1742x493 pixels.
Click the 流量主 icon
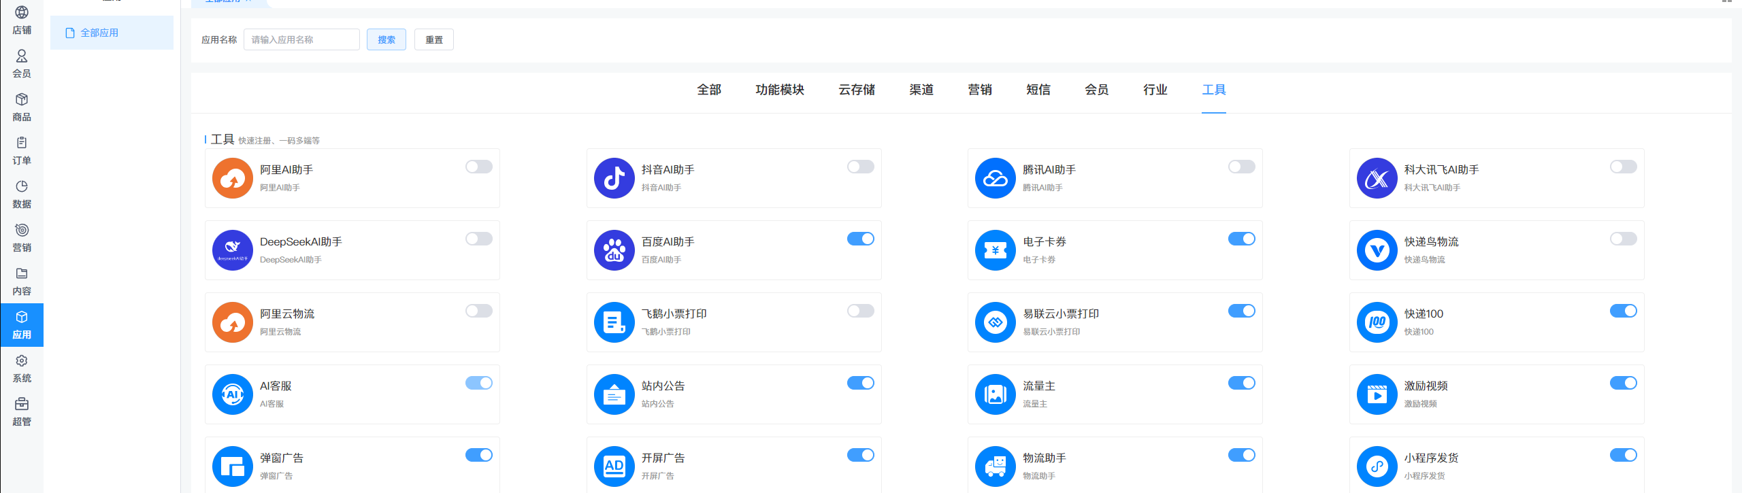[996, 394]
